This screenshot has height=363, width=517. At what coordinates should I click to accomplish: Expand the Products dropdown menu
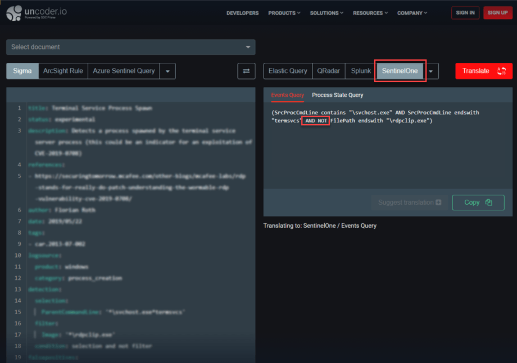[x=284, y=13]
